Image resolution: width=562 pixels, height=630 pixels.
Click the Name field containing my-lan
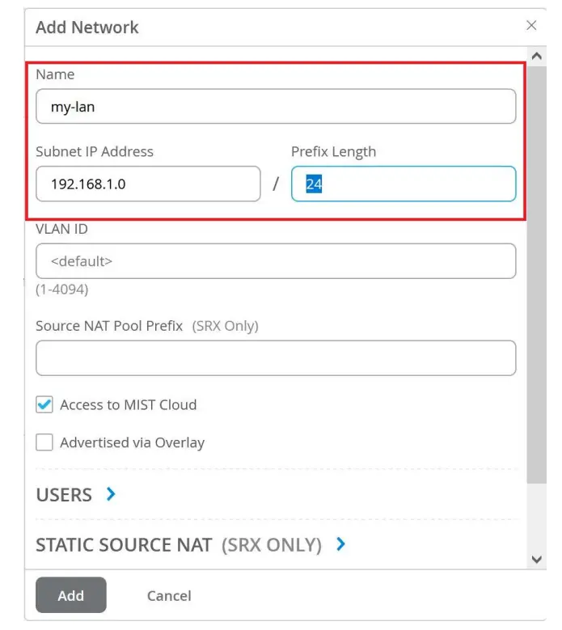click(275, 106)
